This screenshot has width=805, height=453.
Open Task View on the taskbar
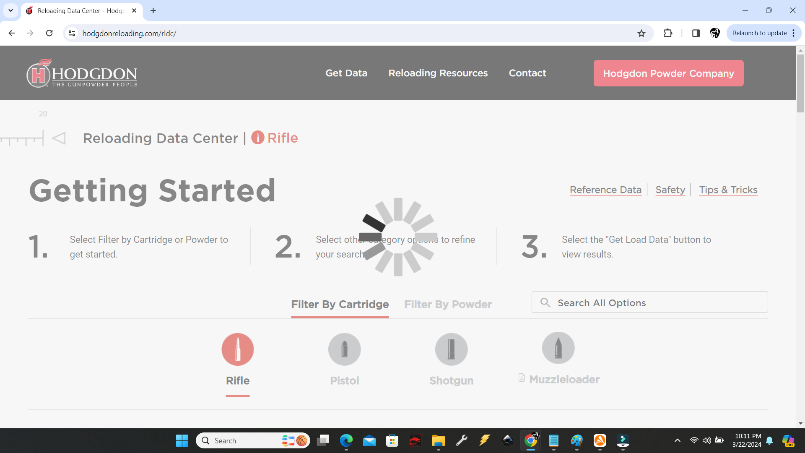pyautogui.click(x=323, y=440)
